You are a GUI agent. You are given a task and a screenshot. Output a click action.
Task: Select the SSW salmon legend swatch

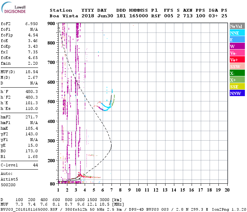pos(237,66)
